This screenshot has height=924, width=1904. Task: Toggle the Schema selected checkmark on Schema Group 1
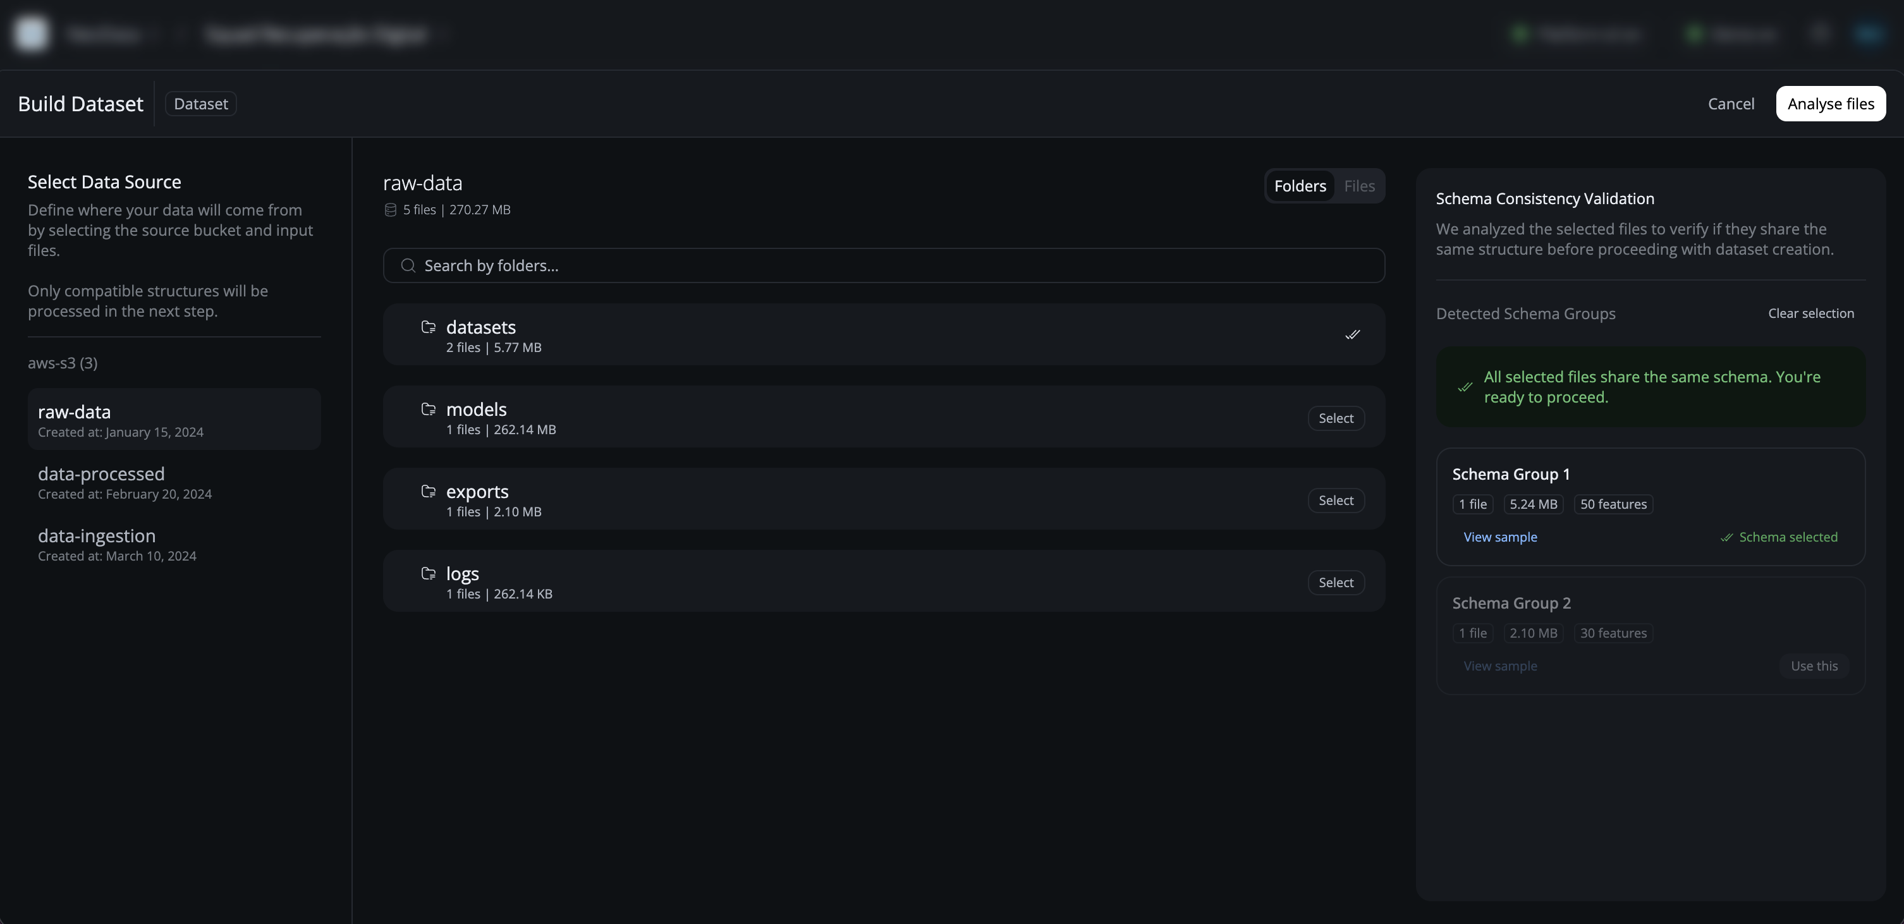click(1726, 537)
